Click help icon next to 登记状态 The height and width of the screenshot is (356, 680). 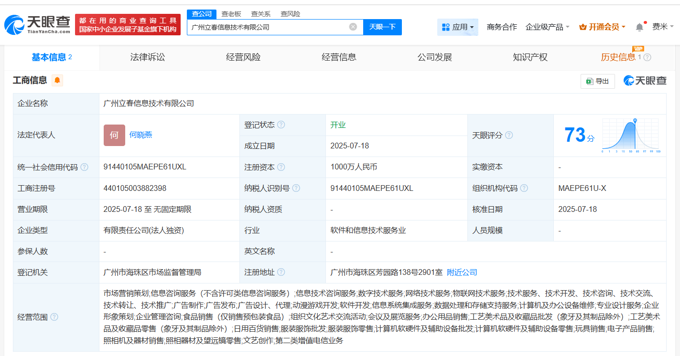pyautogui.click(x=281, y=125)
